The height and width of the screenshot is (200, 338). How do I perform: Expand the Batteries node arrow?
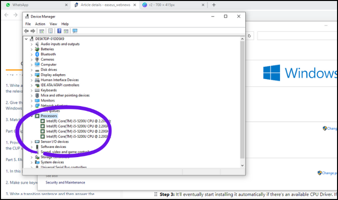[x=31, y=49]
